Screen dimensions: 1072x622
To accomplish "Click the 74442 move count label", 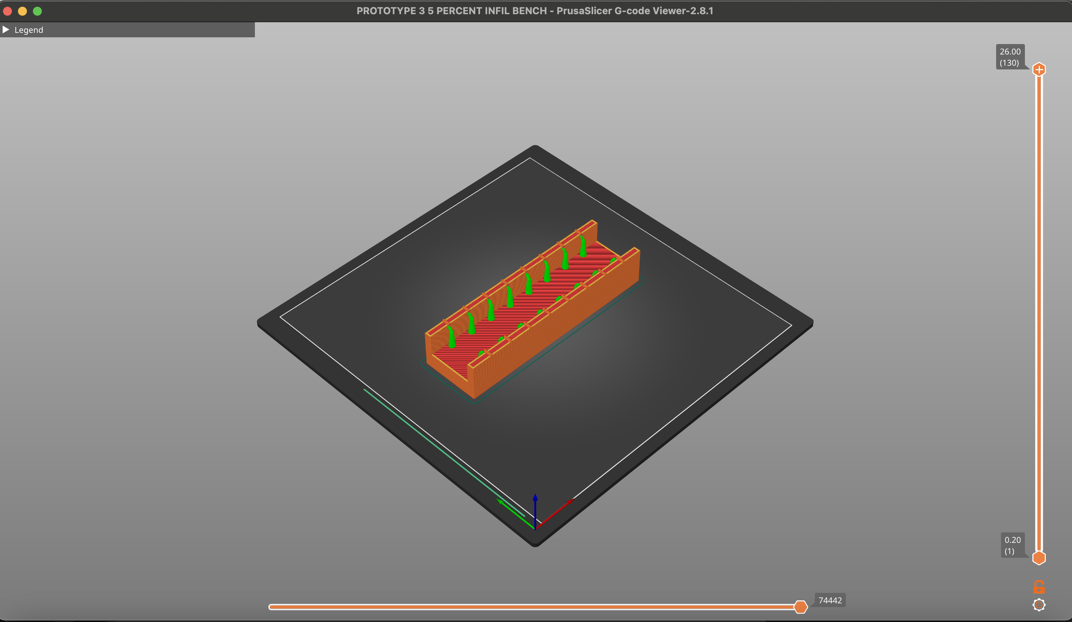I will 830,600.
